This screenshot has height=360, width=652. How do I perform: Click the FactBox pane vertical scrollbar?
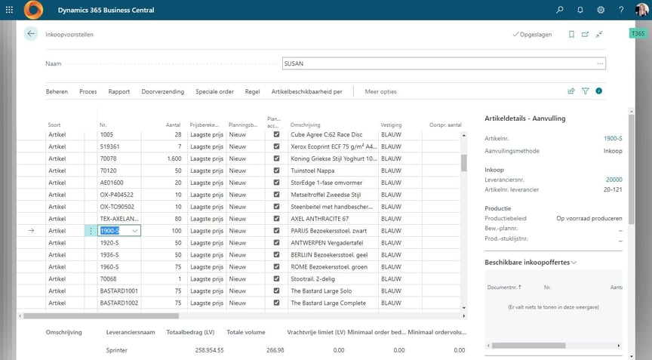(631, 169)
